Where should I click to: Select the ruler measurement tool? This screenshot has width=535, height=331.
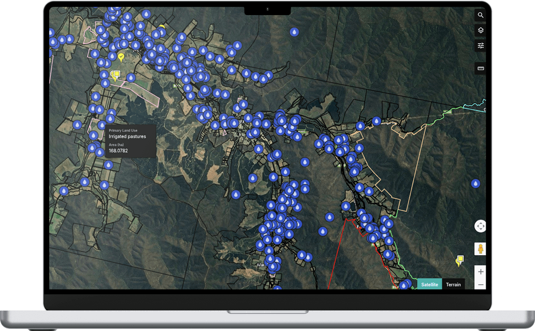pos(481,68)
